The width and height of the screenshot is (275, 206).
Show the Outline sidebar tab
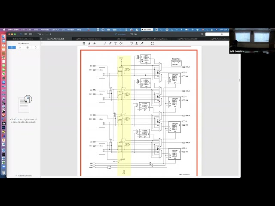point(20,48)
